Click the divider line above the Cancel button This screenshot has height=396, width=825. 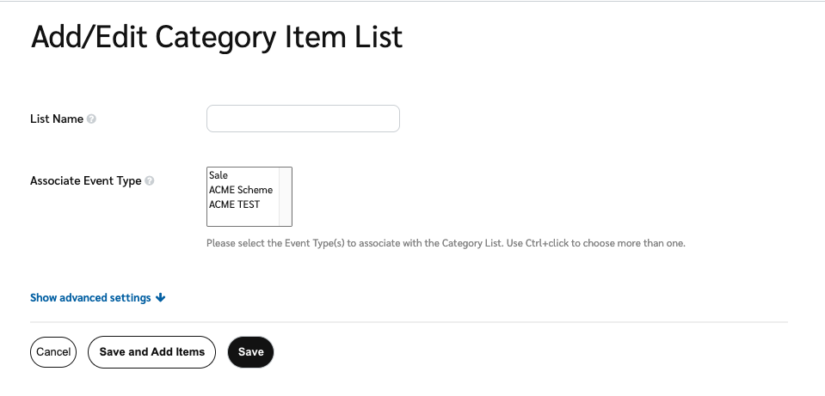click(409, 322)
